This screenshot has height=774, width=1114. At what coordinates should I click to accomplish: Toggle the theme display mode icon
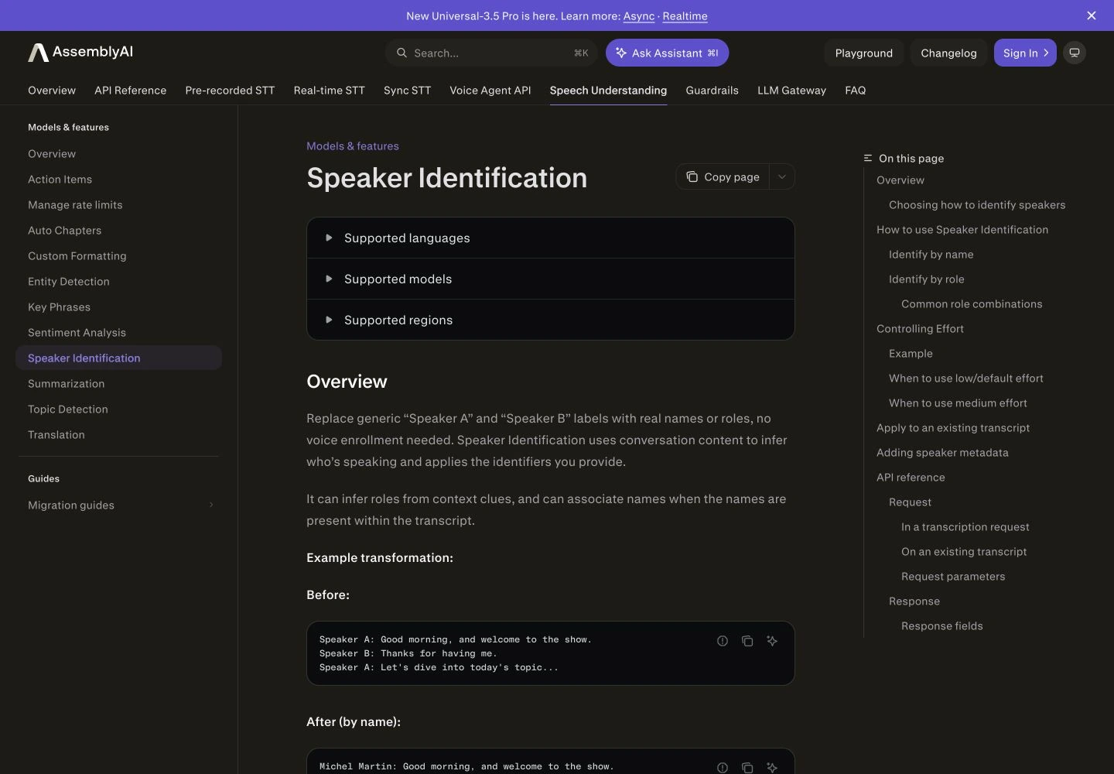pyautogui.click(x=1075, y=53)
